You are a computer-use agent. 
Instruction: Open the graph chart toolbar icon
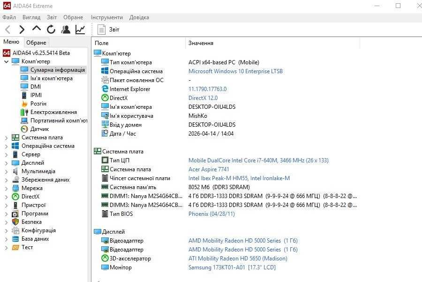tap(80, 30)
